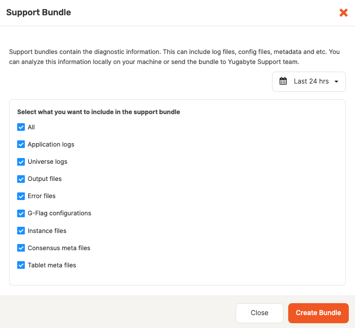355x328 pixels.
Task: Deselect the G-Flag configurations checkbox
Action: coord(21,213)
